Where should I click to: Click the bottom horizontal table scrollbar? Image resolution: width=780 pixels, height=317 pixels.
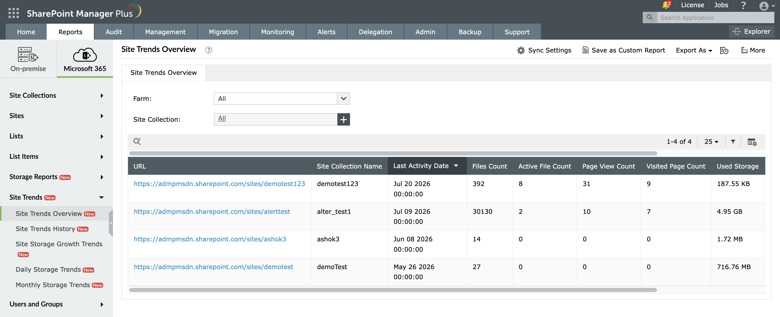pos(393,290)
